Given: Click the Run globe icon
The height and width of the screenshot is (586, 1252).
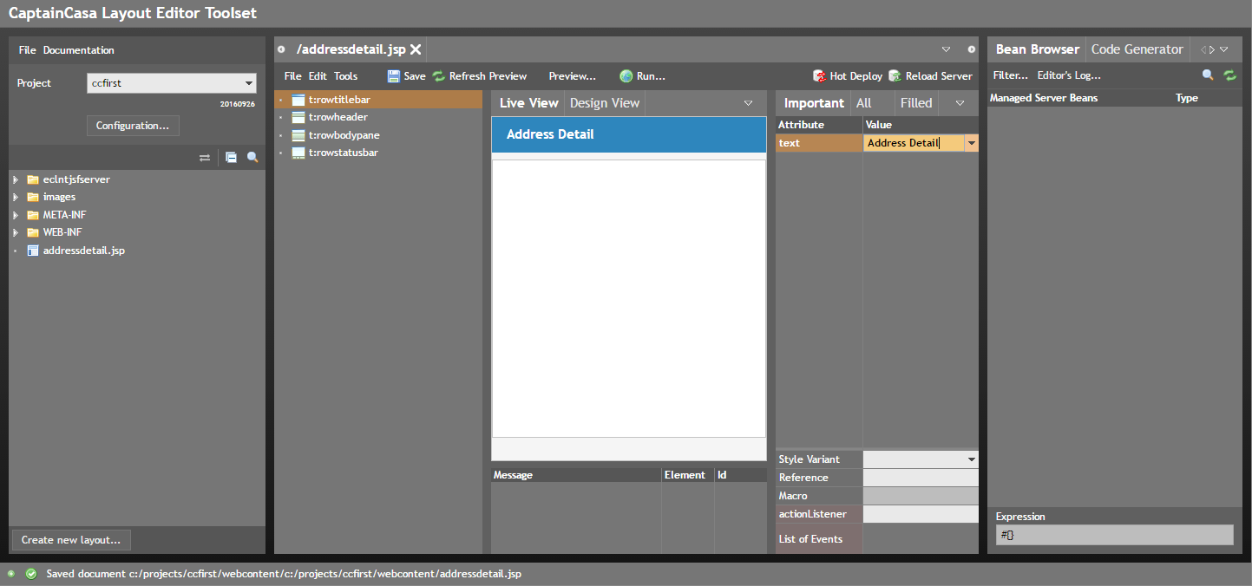Looking at the screenshot, I should [626, 76].
